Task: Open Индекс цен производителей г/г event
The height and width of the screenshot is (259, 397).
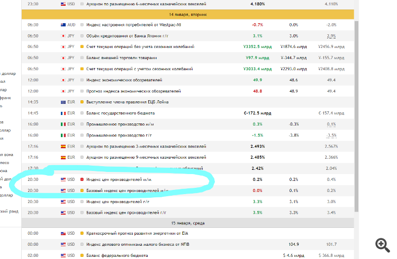Action: [x=118, y=202]
